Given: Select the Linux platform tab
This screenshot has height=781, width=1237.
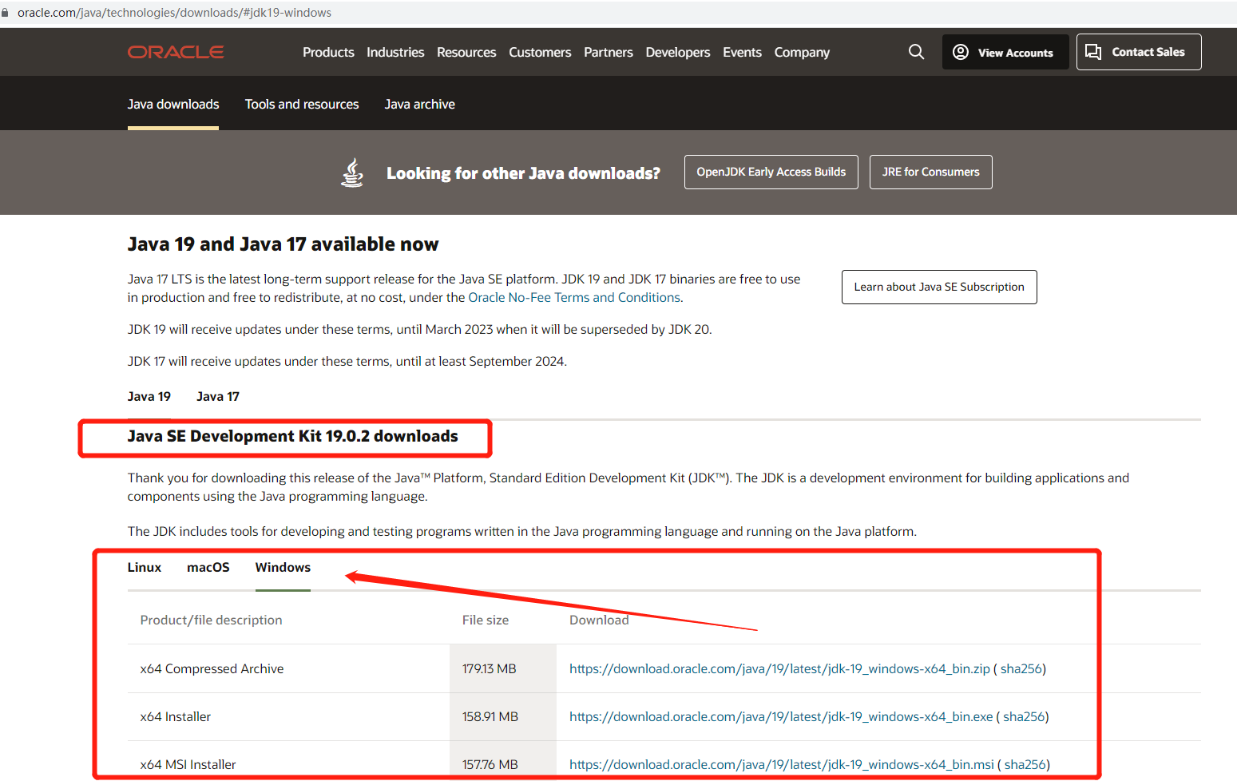Looking at the screenshot, I should [145, 567].
